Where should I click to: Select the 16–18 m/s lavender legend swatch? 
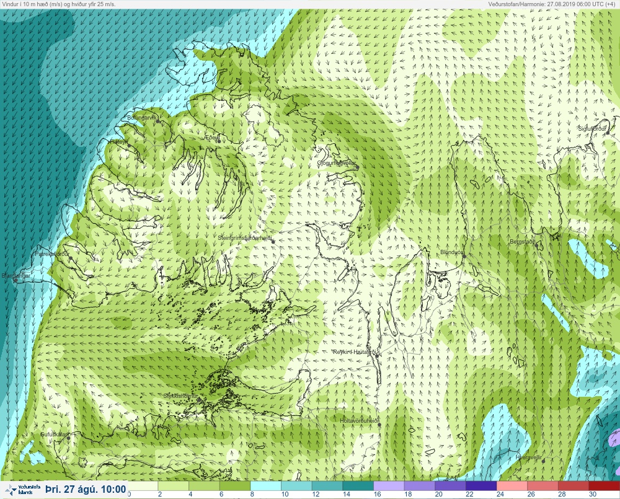coord(389,485)
